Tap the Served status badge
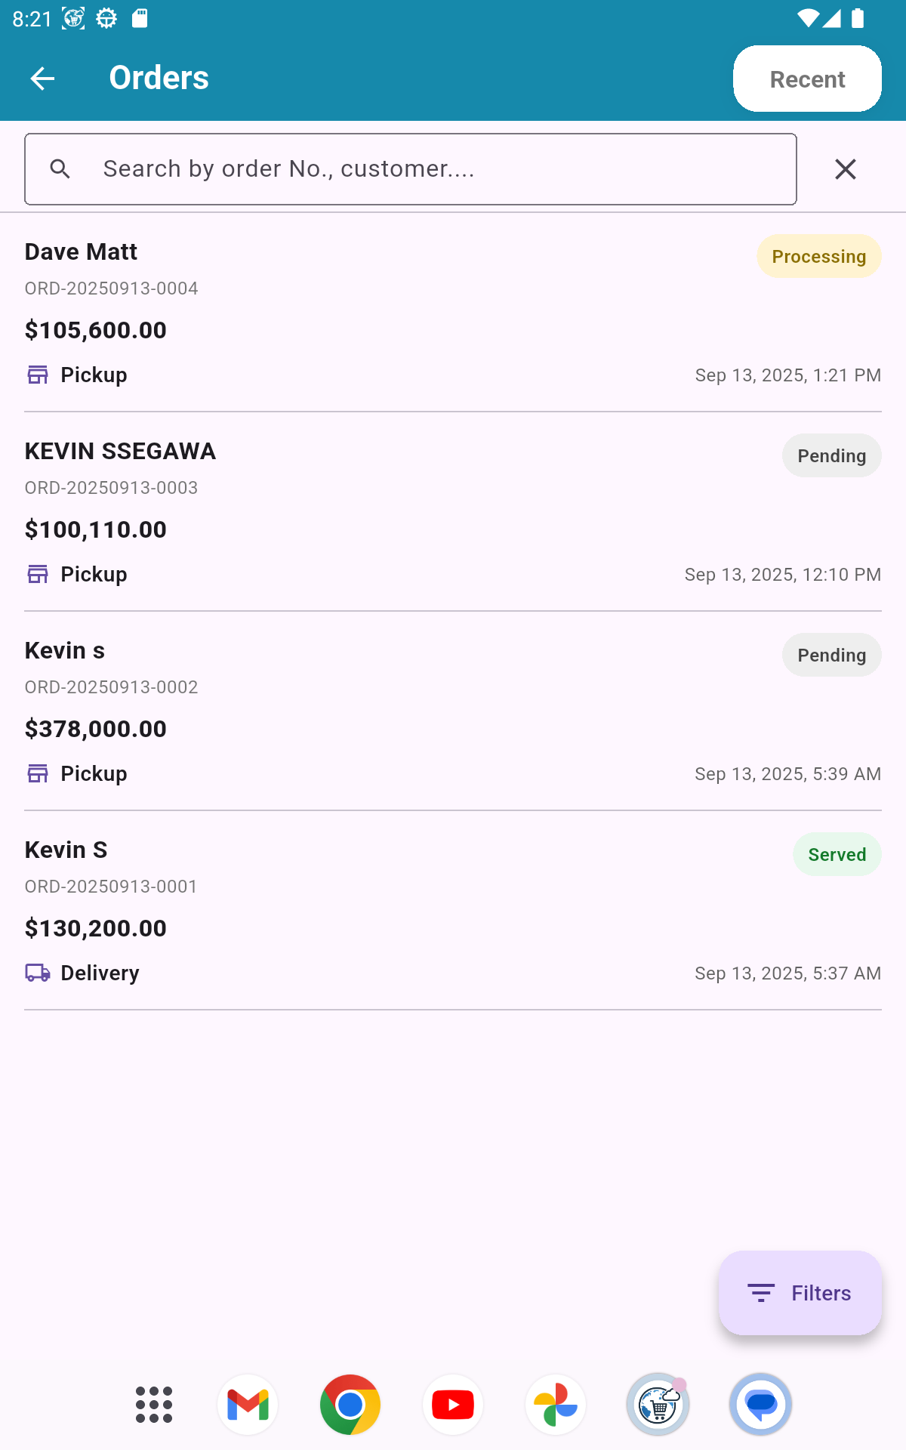 click(x=837, y=855)
